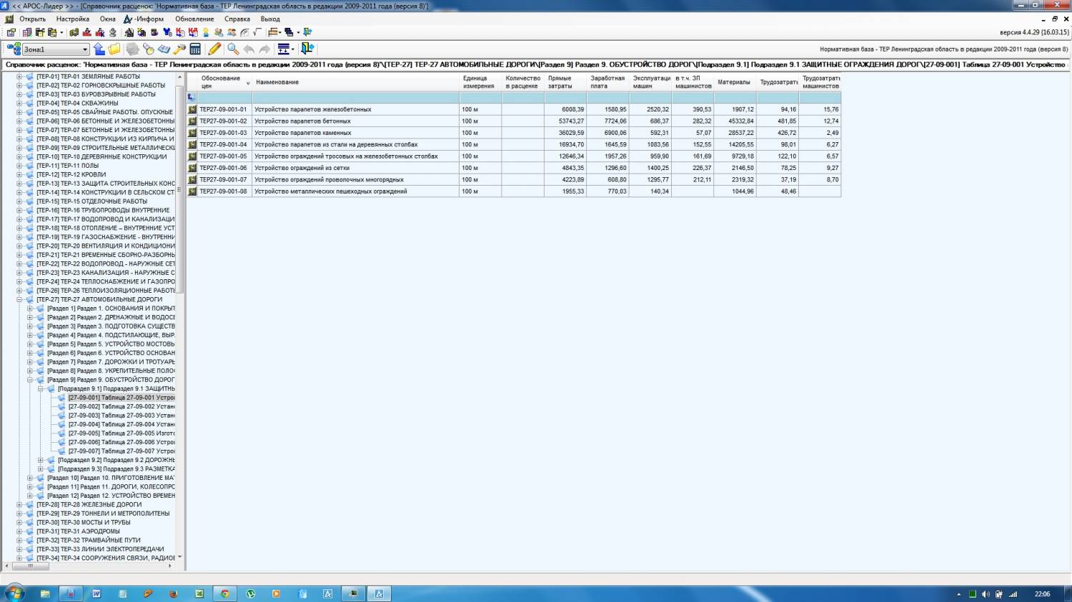Image resolution: width=1072 pixels, height=602 pixels.
Task: Go up a level with blue arrow icon
Action: [x=99, y=49]
